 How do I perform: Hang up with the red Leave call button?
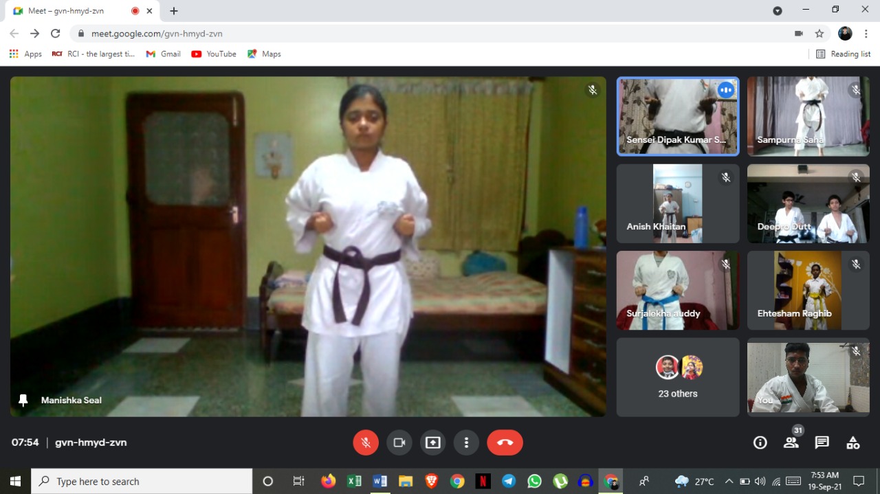[x=505, y=442]
